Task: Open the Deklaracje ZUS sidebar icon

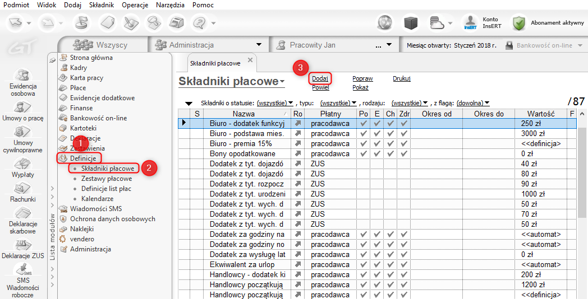Action: click(23, 244)
